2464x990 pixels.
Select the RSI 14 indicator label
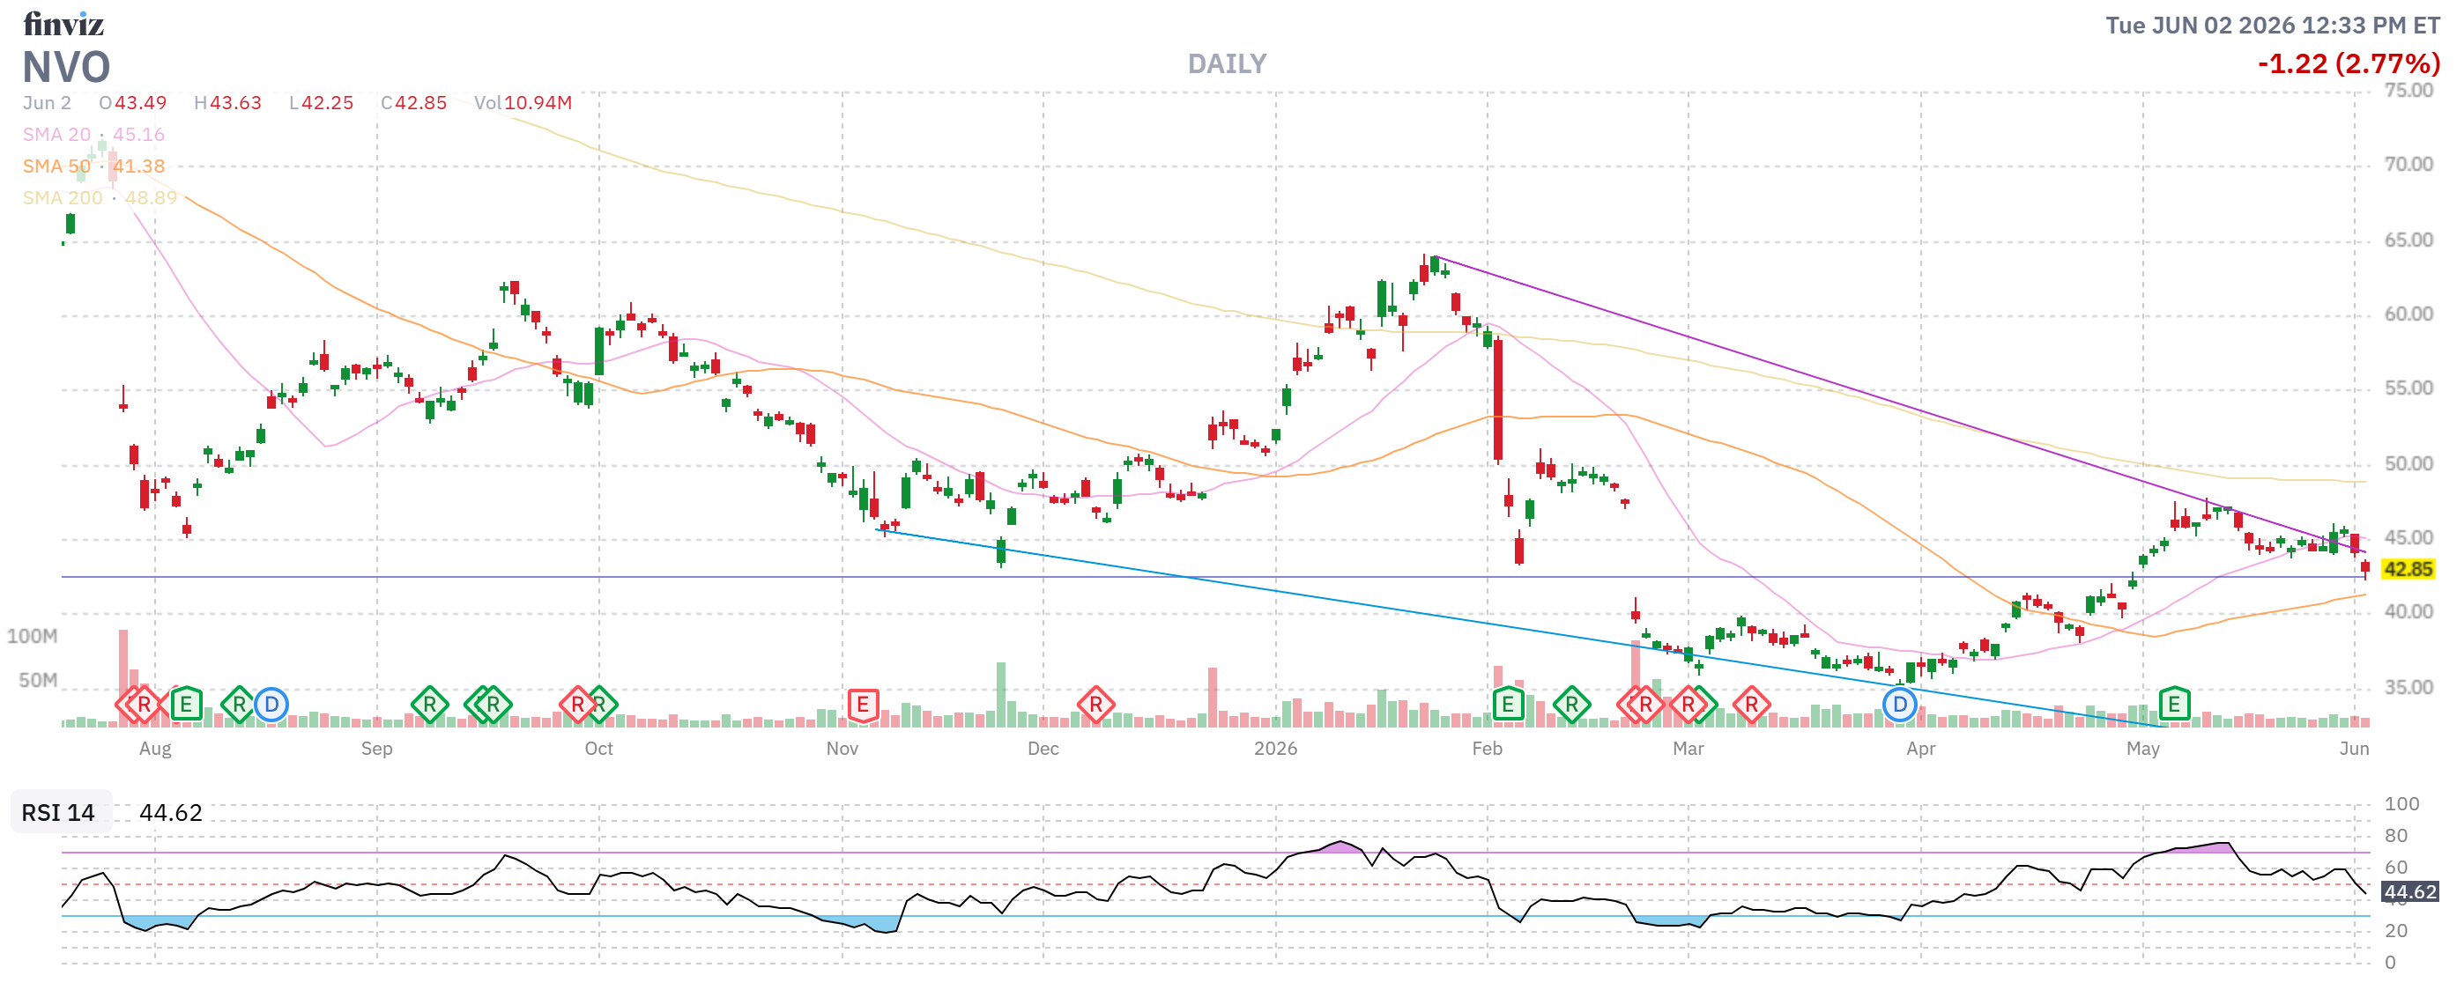(x=58, y=812)
